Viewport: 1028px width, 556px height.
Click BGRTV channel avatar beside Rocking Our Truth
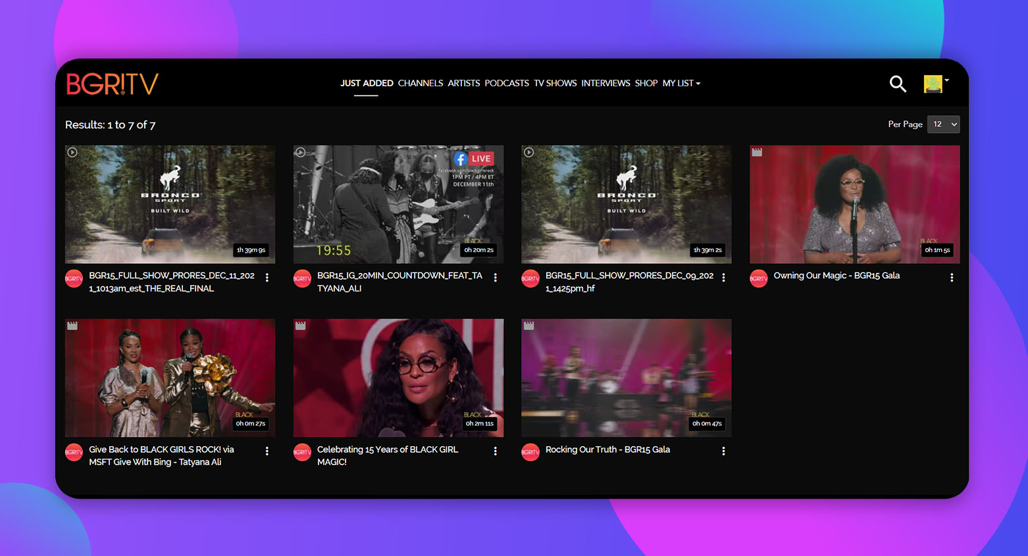(530, 453)
